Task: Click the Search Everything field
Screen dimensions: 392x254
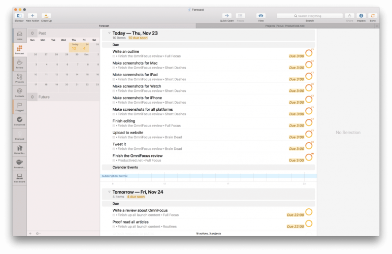Action: coord(310,16)
